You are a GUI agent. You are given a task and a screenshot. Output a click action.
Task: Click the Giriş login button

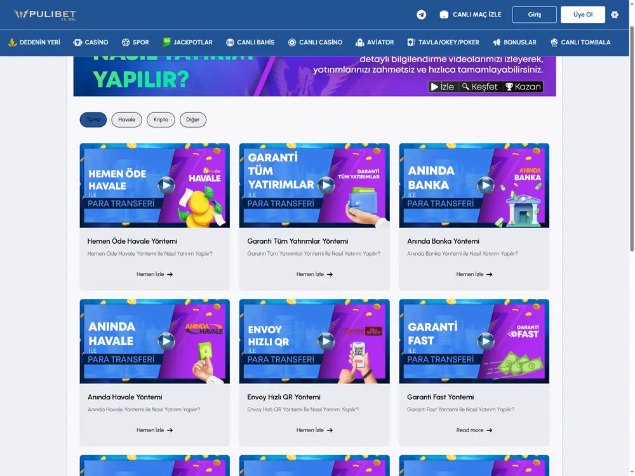pyautogui.click(x=534, y=15)
